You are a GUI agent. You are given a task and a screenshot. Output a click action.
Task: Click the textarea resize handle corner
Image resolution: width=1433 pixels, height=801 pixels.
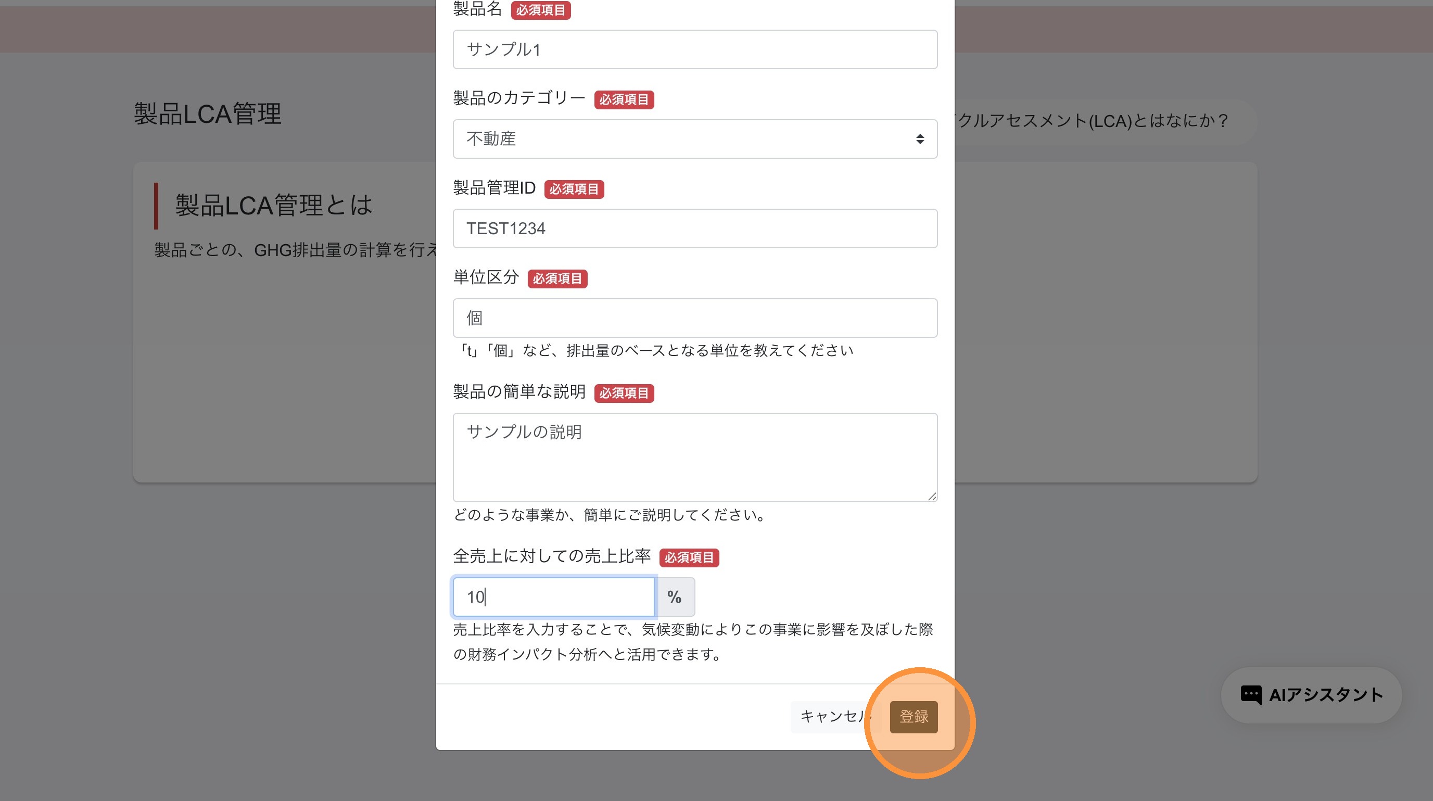pos(932,496)
